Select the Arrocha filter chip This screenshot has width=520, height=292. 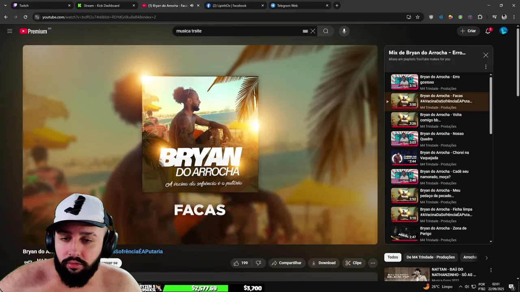point(470,257)
